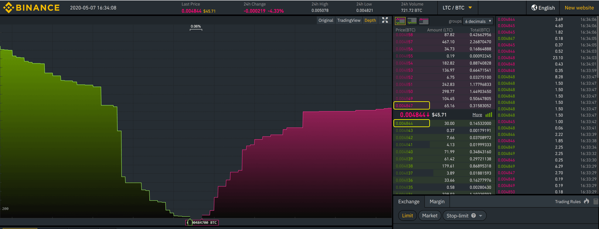
Task: Select sell order at price 0.004852
Action: point(444,77)
